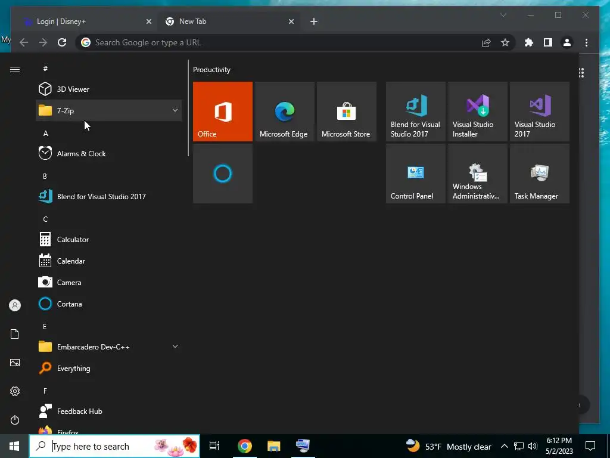Viewport: 610px width, 458px height.
Task: Open the weather widget 53°F Mostly clear
Action: tap(449, 446)
